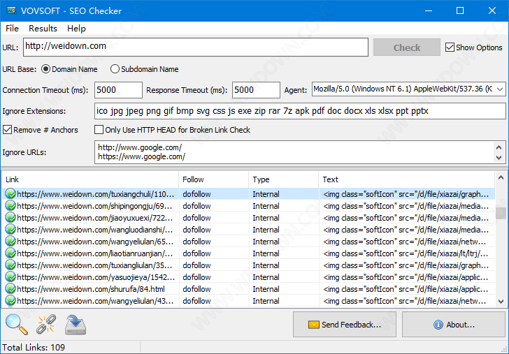Click the results list scrollbar thumb

(501, 213)
